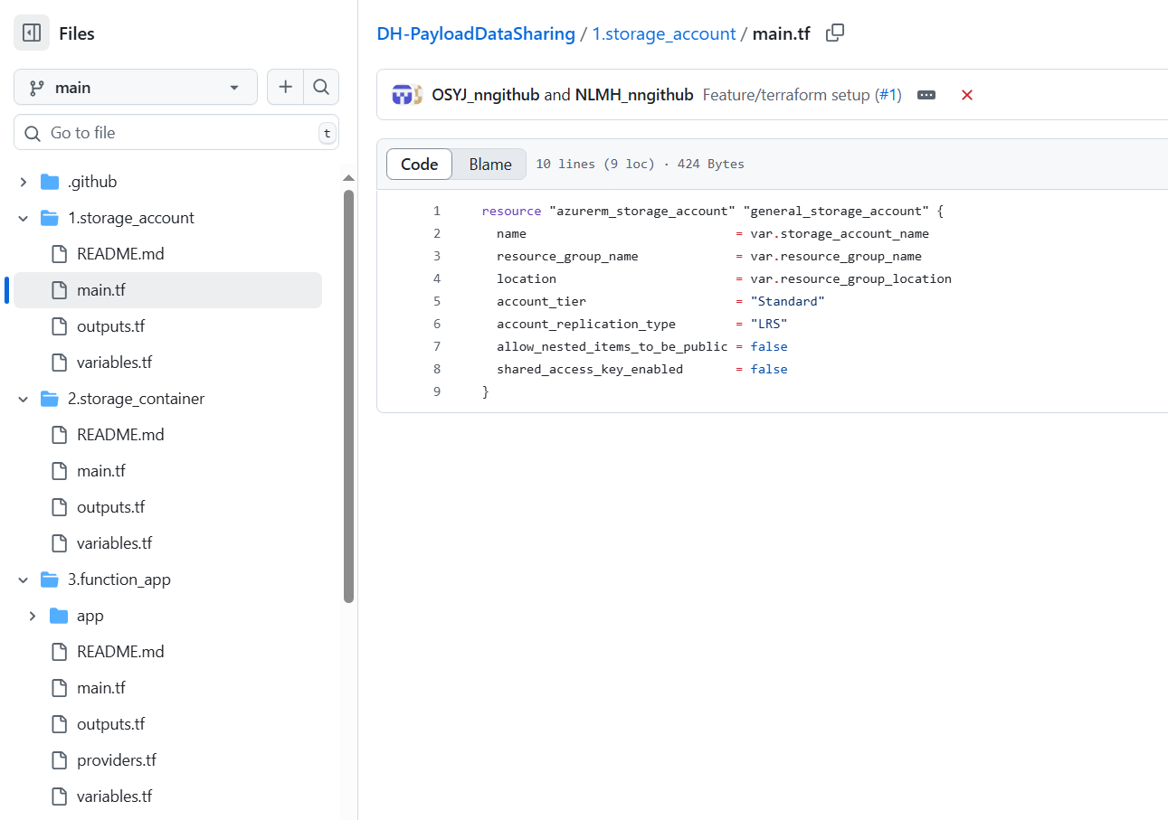Open pull request #1 link
Screen dimensions: 1168x820
click(889, 95)
